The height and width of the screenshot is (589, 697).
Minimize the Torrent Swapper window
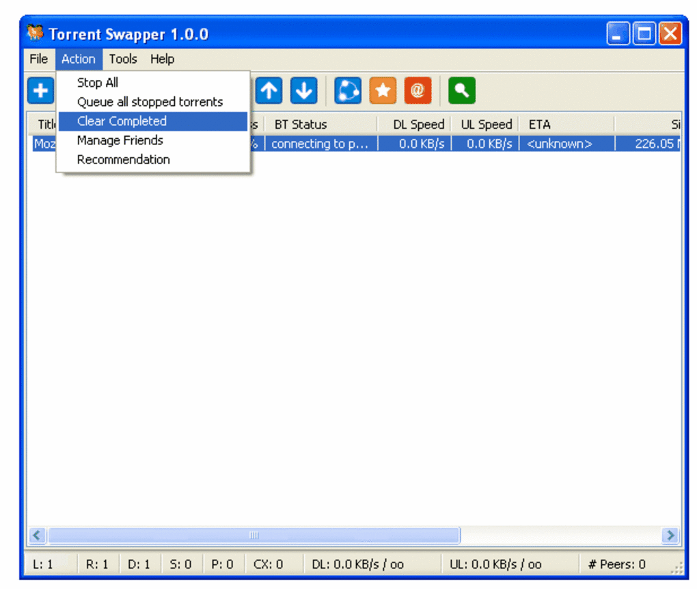(x=618, y=34)
